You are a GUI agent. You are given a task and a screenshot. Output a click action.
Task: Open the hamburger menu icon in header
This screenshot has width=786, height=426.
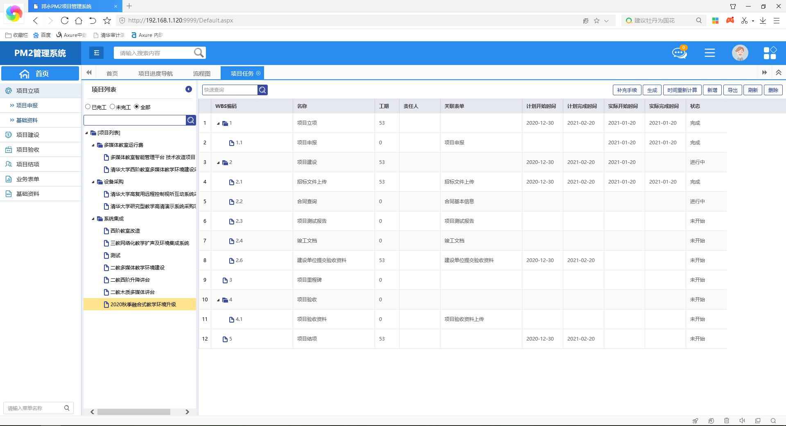(710, 53)
